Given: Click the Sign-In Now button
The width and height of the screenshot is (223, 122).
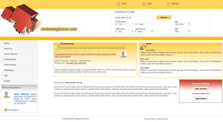Looking at the screenshot, I should pyautogui.click(x=201, y=98).
